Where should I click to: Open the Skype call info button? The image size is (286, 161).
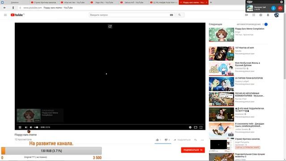coord(273,8)
